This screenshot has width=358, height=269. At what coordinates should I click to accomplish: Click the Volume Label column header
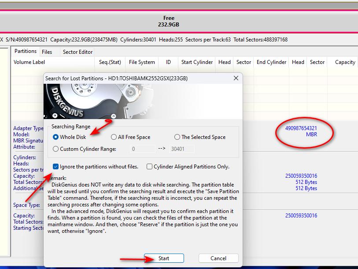53,62
